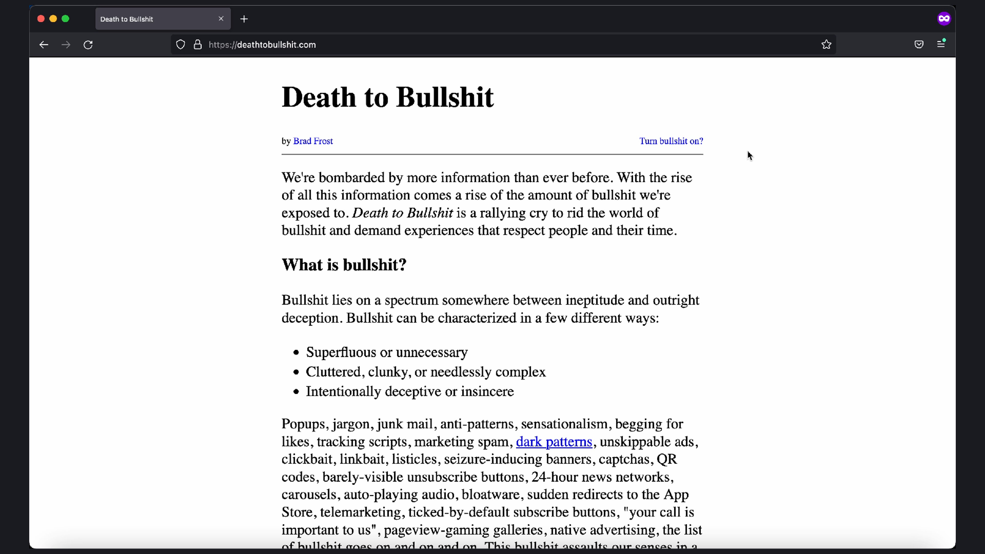Click the site security padlock icon
Image resolution: width=985 pixels, height=554 pixels.
click(197, 45)
